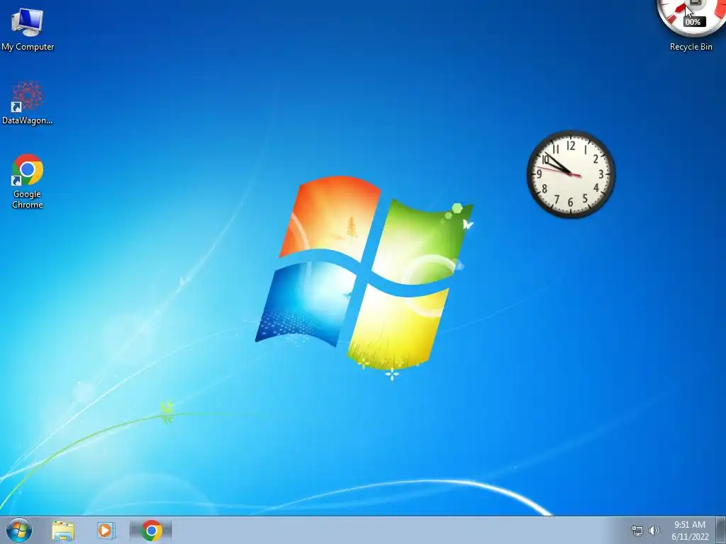Open Google Chrome from the taskbar
Screen dimensions: 726x544
(x=152, y=531)
